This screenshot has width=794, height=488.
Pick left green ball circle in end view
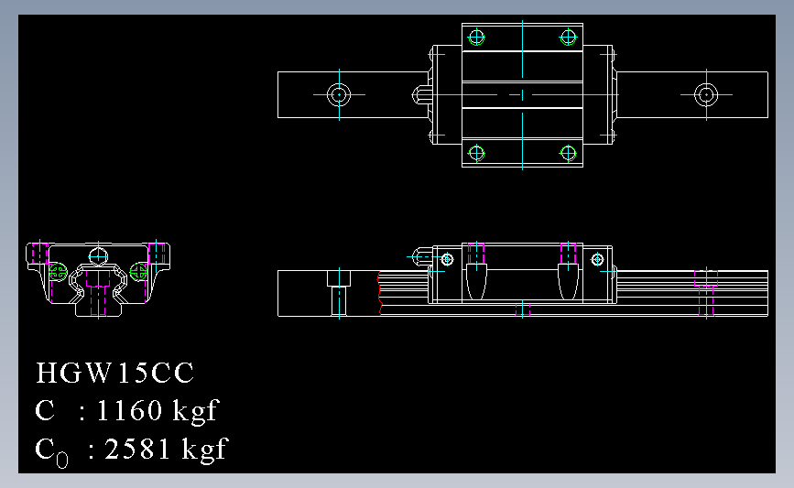tap(58, 272)
